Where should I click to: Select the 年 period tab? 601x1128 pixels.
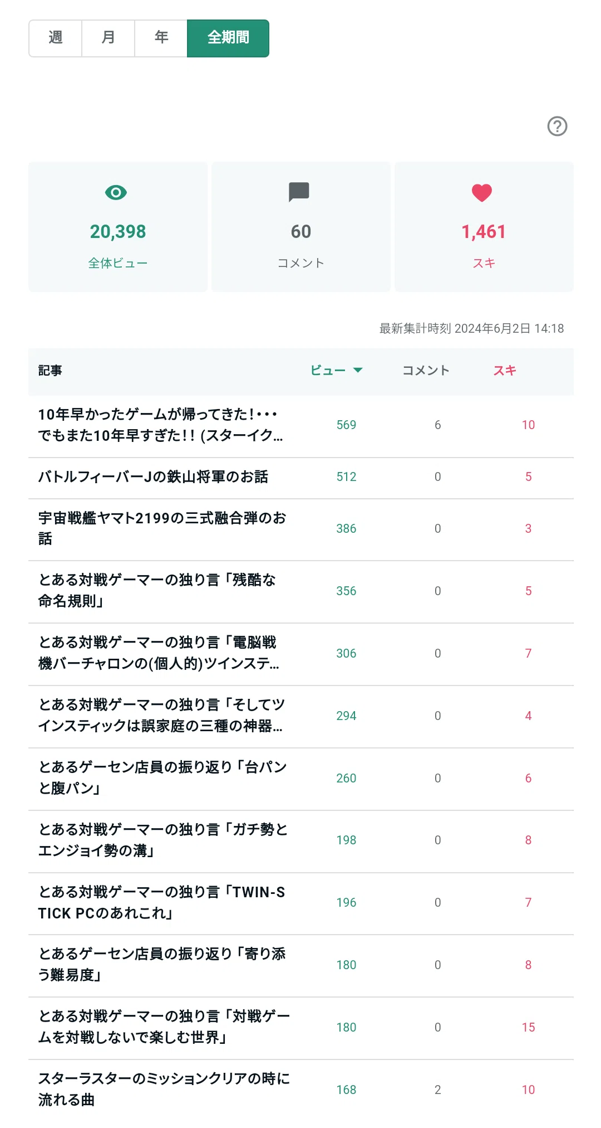(161, 38)
